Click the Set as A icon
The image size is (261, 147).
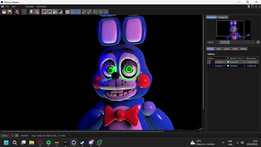pos(84,12)
